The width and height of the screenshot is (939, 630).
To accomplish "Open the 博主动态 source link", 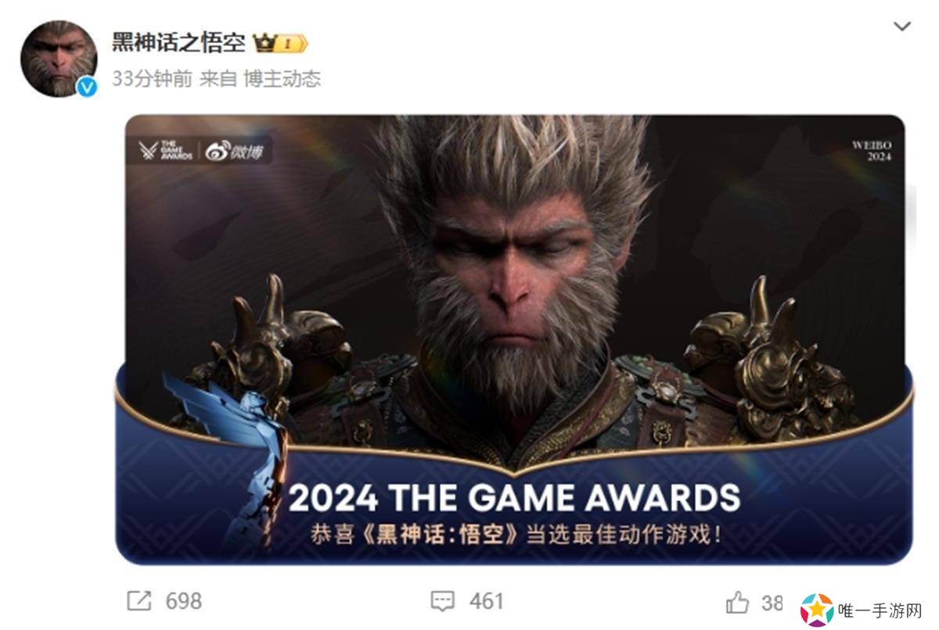I will (x=282, y=79).
